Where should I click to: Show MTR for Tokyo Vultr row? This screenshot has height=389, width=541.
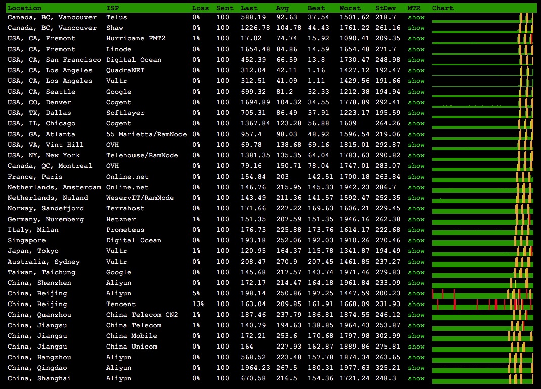pyautogui.click(x=416, y=251)
